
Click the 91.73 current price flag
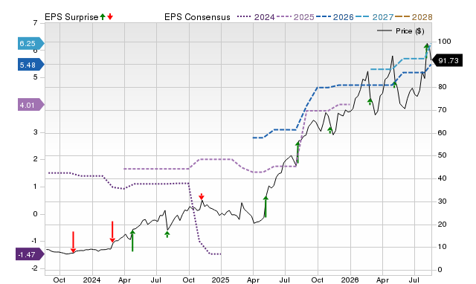coord(446,61)
